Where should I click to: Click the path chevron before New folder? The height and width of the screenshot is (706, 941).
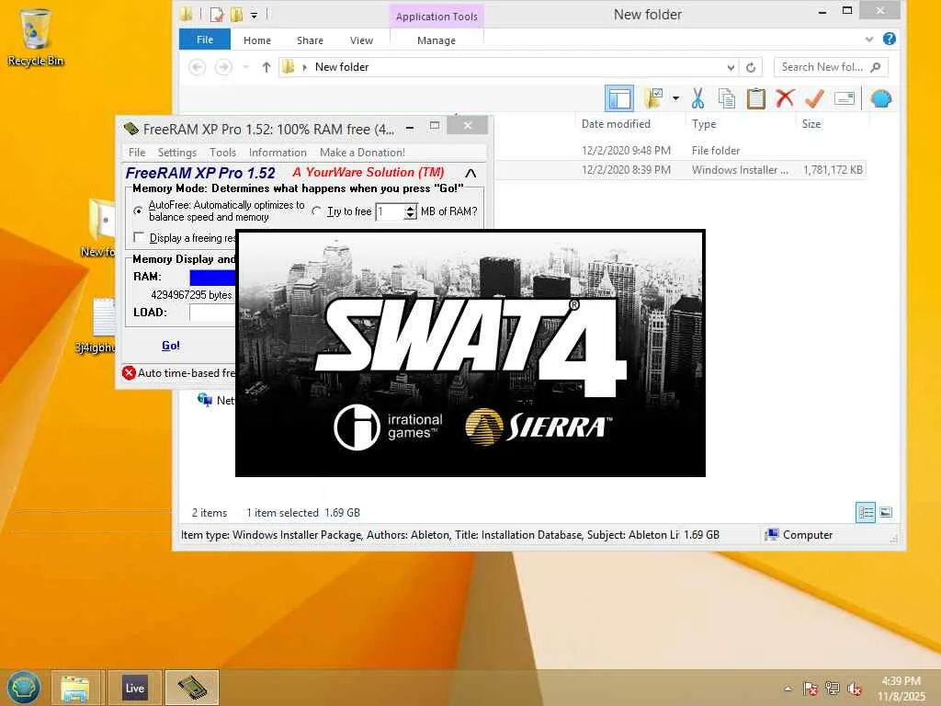(305, 67)
